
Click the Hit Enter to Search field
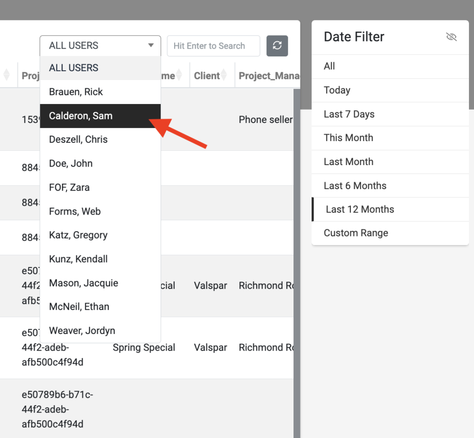[x=213, y=46]
